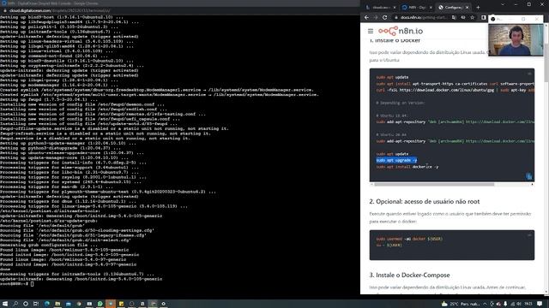
Task: Open translate page icon in address bar
Action: (454, 17)
